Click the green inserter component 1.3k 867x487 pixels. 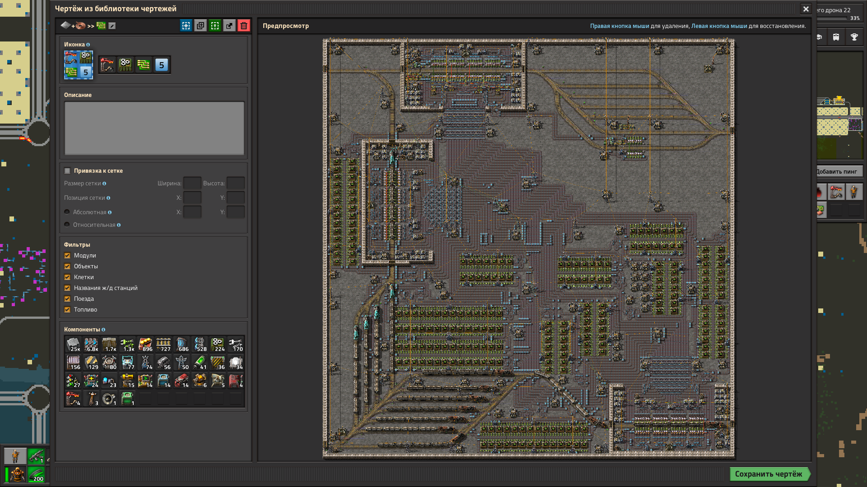[127, 345]
